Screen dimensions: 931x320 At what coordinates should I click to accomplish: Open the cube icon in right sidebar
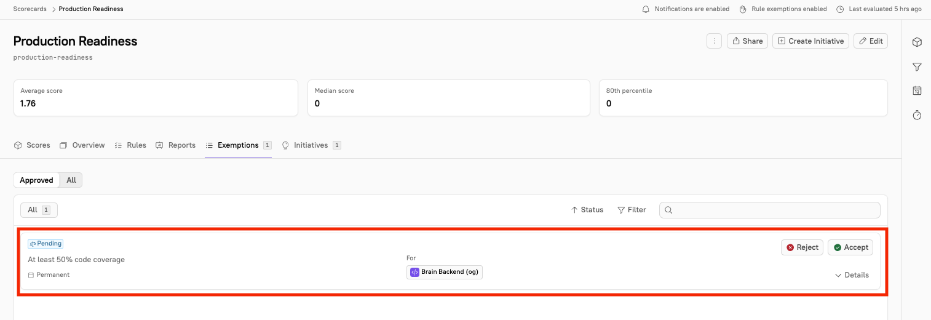click(917, 42)
